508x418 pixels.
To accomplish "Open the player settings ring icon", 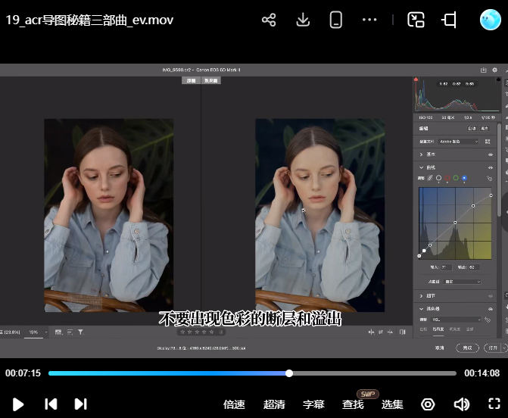I will (428, 404).
